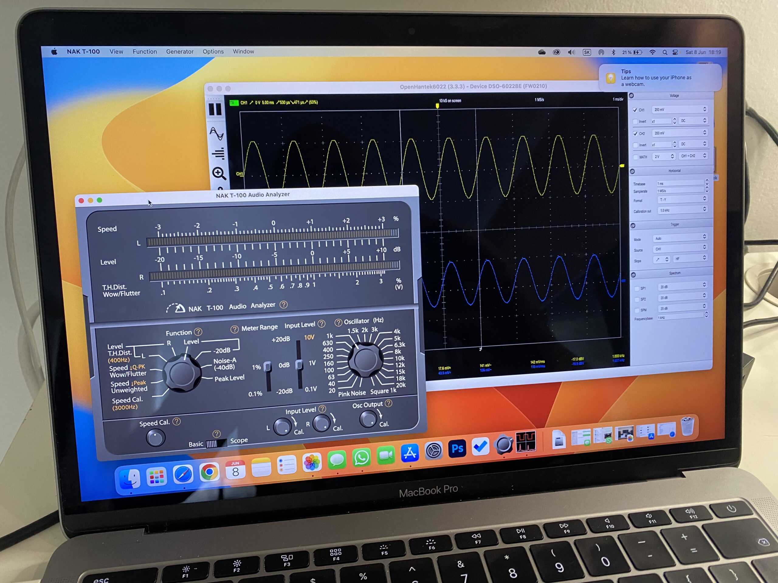Uncheck the CH1 channel checkbox
The width and height of the screenshot is (778, 583).
[635, 110]
